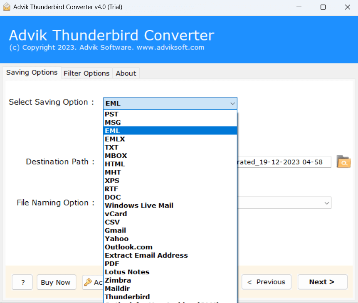This screenshot has height=303, width=358.
Task: Go back with the Previous button
Action: tap(267, 282)
